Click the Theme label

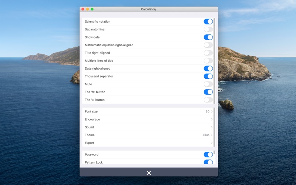90,135
